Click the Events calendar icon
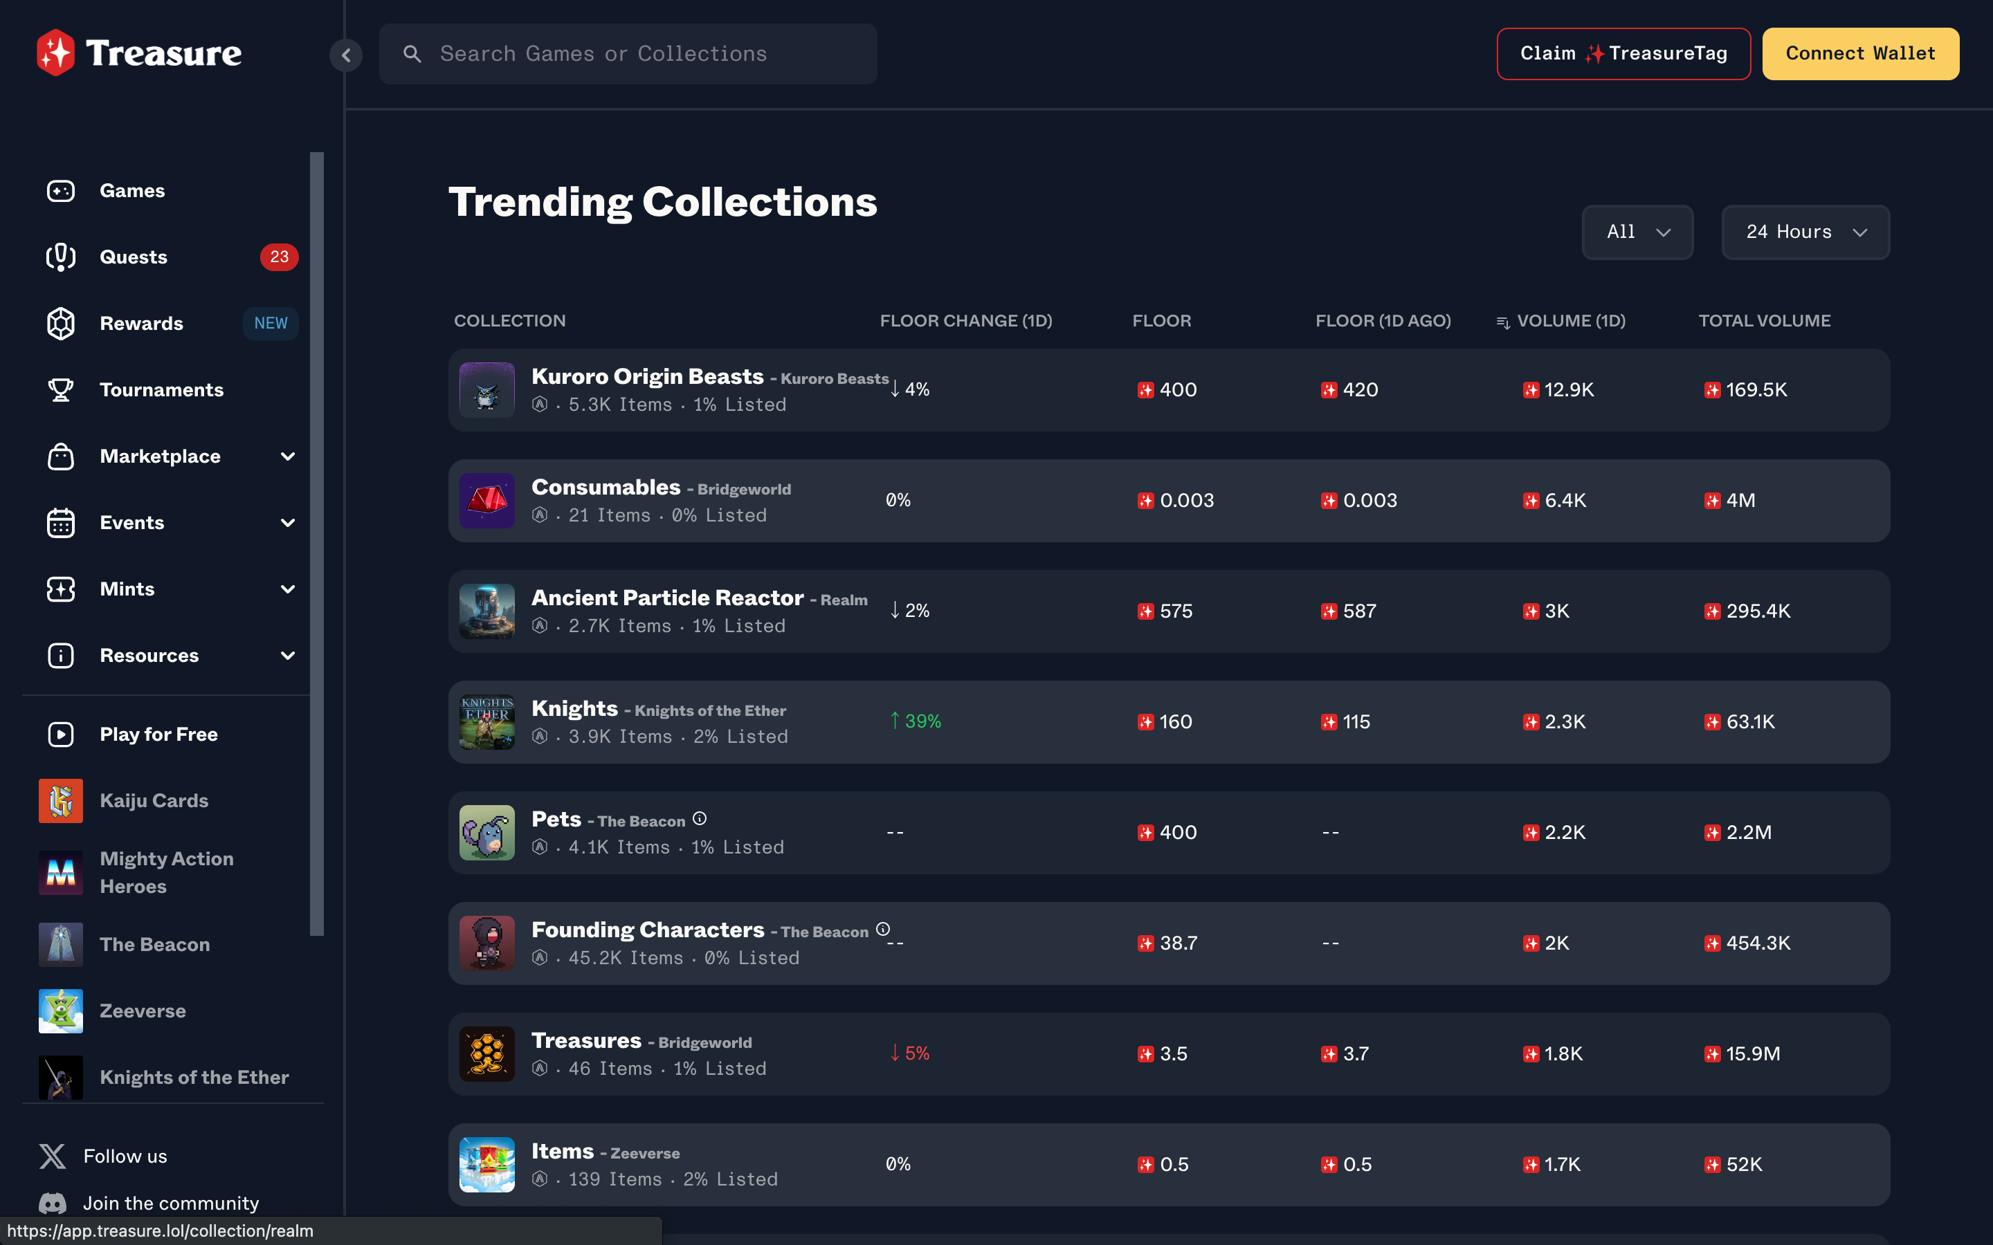This screenshot has width=1993, height=1245. click(x=61, y=523)
